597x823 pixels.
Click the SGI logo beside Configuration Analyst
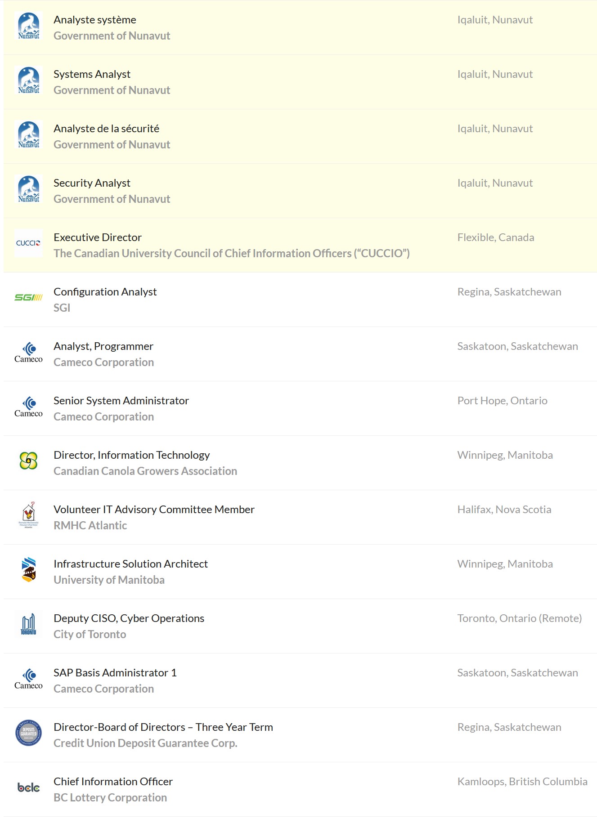click(28, 298)
